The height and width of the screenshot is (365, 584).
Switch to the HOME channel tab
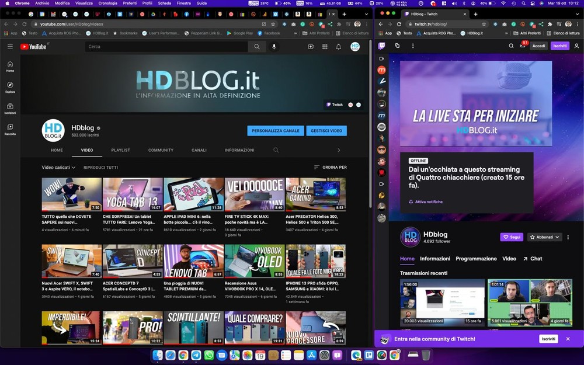point(57,150)
